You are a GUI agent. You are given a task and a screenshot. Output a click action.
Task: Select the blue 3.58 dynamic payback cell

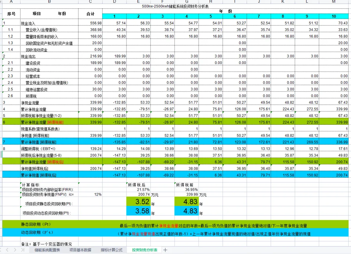[x=138, y=211]
